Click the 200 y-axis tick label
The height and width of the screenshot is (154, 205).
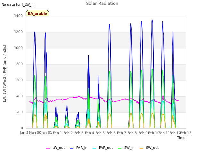tap(20, 112)
